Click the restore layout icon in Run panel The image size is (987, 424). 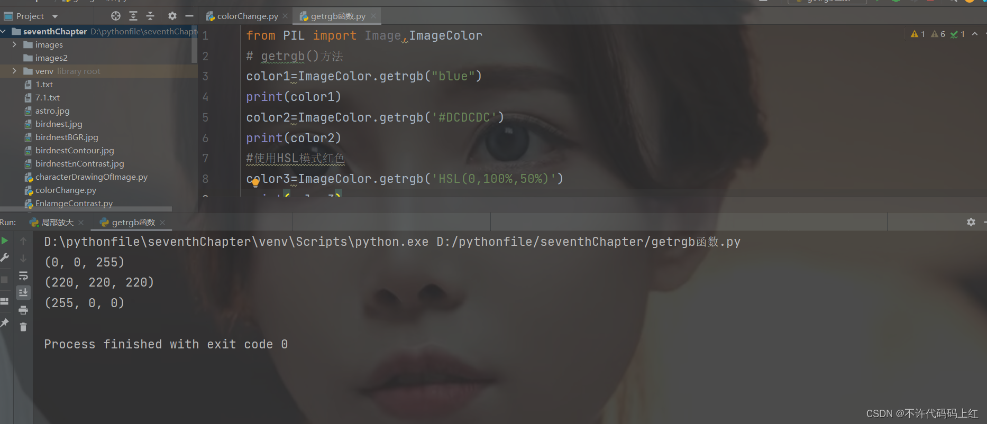click(x=4, y=301)
